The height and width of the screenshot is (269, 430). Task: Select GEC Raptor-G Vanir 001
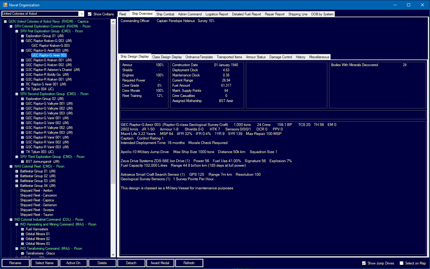(47, 118)
